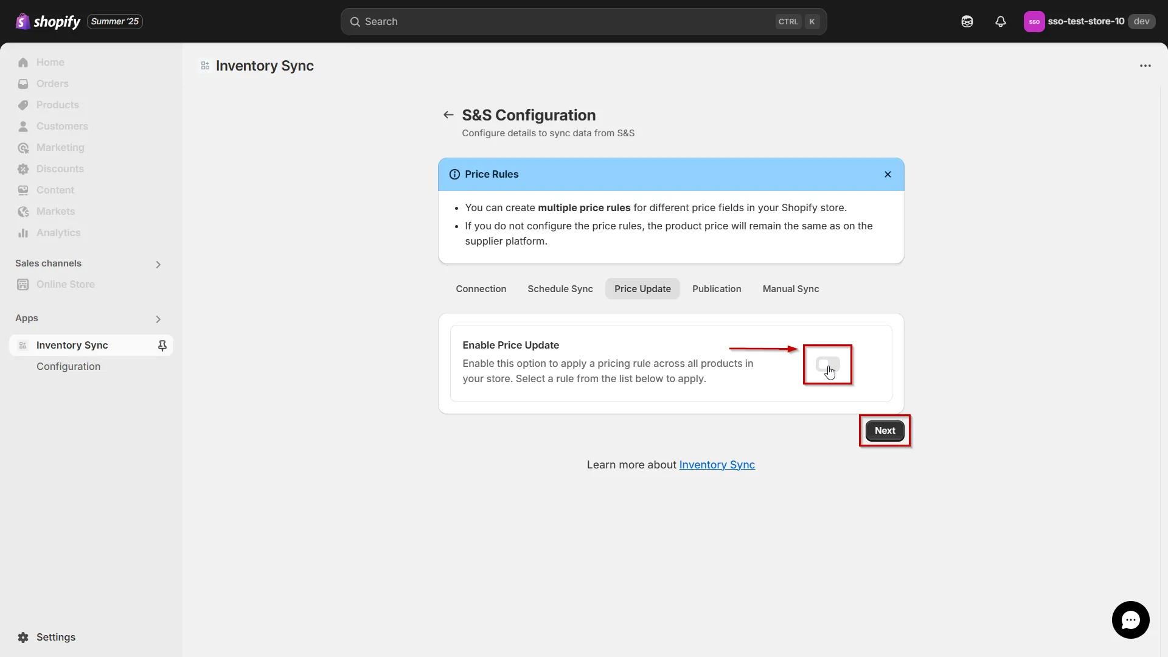
Task: Open Products in the sidebar
Action: 57,105
